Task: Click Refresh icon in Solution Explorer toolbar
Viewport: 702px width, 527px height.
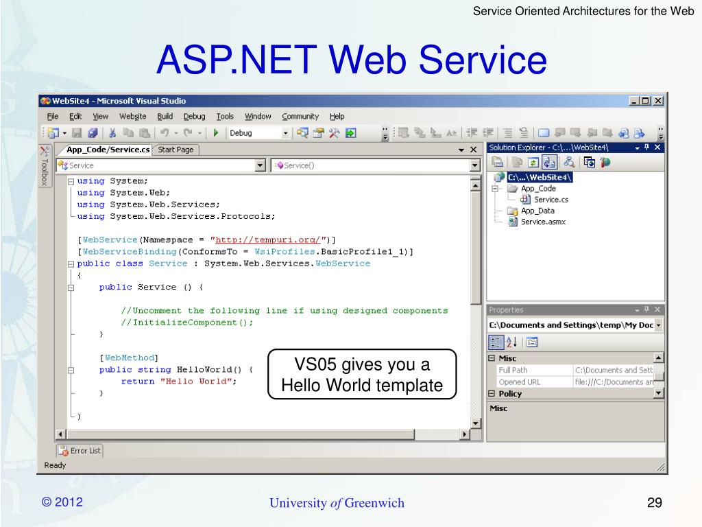Action: 533,162
